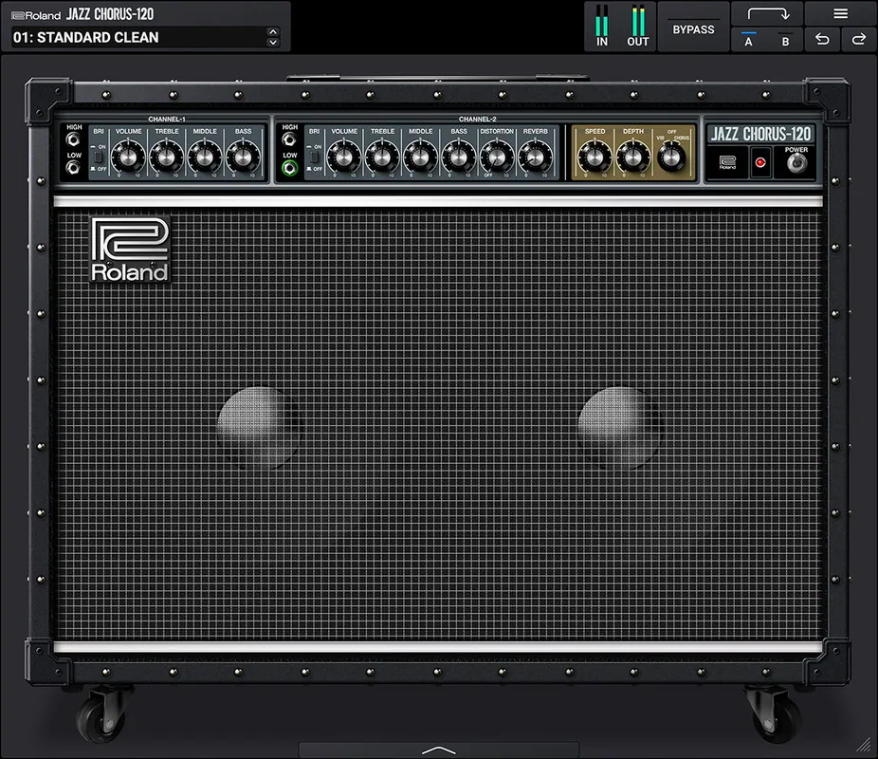Viewport: 878px width, 759px height.
Task: Click the undo arrow icon
Action: pyautogui.click(x=821, y=40)
